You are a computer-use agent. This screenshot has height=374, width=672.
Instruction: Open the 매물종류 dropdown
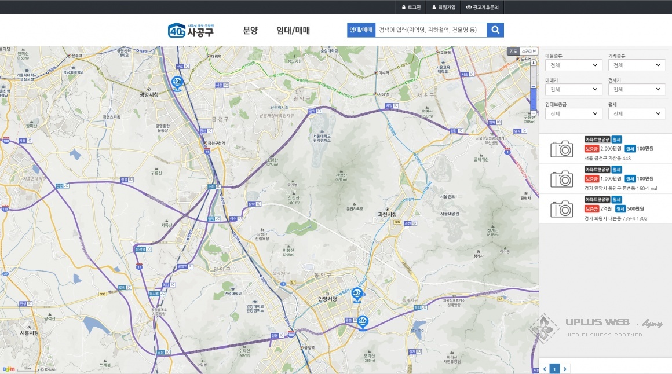pyautogui.click(x=574, y=65)
